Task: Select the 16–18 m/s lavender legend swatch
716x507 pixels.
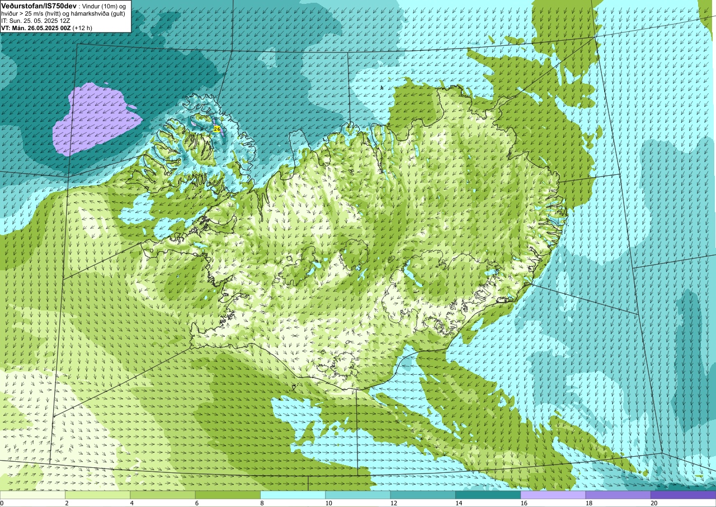Action: tap(553, 495)
